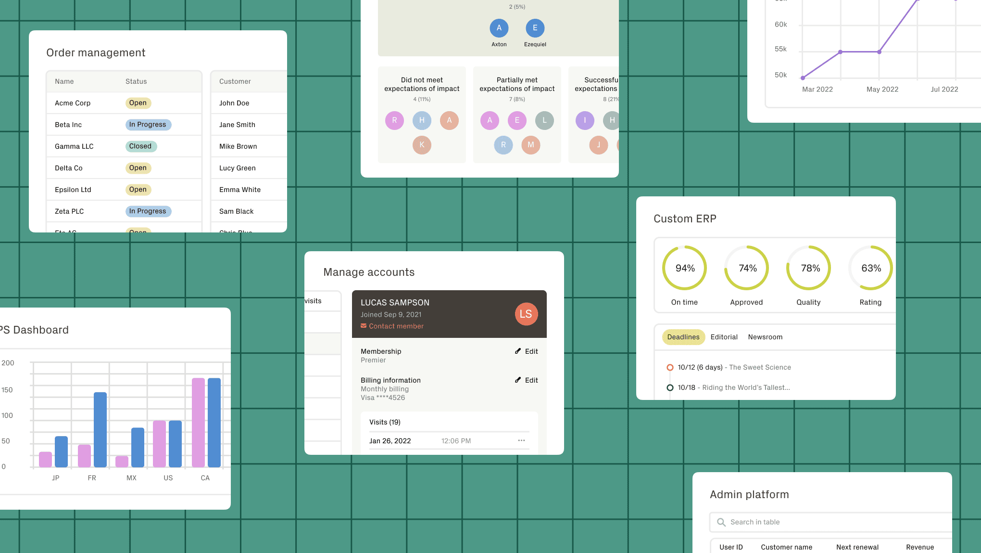Click the In Progress status for Beta Inc
Viewport: 981px width, 553px height.
[x=148, y=125]
